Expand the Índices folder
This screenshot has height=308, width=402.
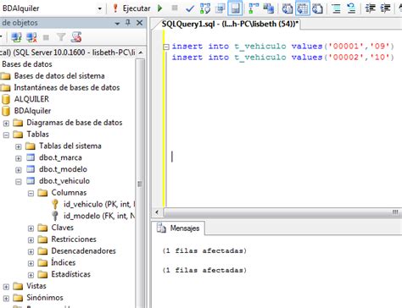coord(31,263)
